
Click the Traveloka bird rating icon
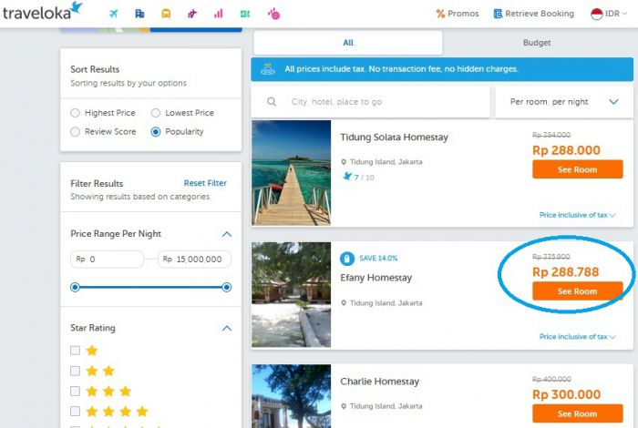347,177
